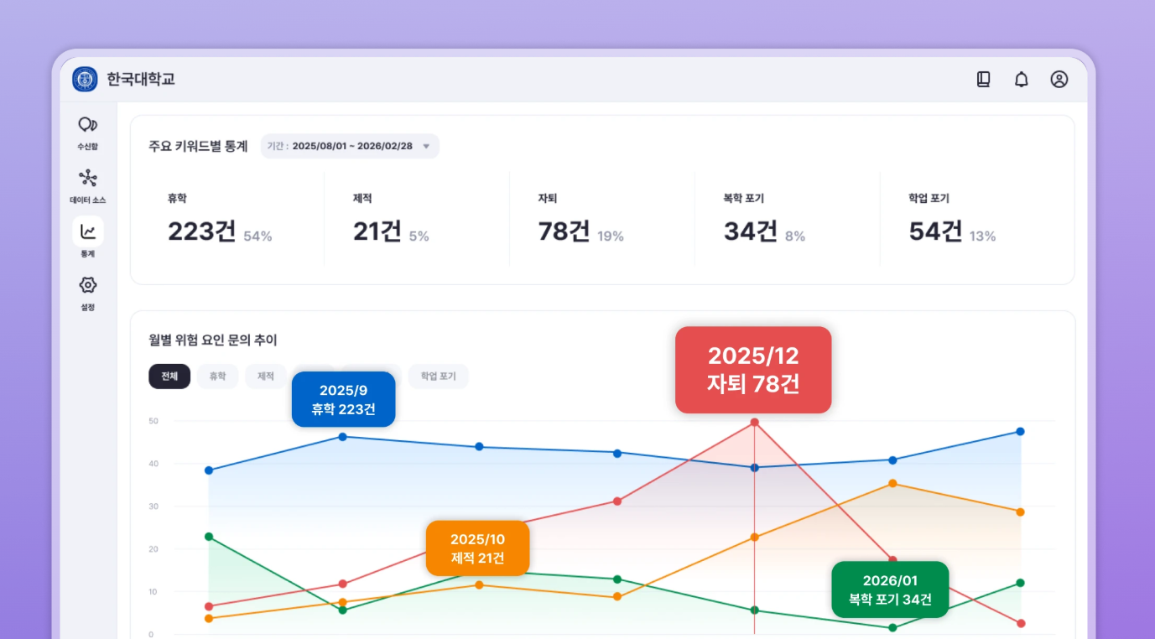This screenshot has width=1155, height=639.
Task: Open 설정 settings in the sidebar
Action: coord(88,294)
